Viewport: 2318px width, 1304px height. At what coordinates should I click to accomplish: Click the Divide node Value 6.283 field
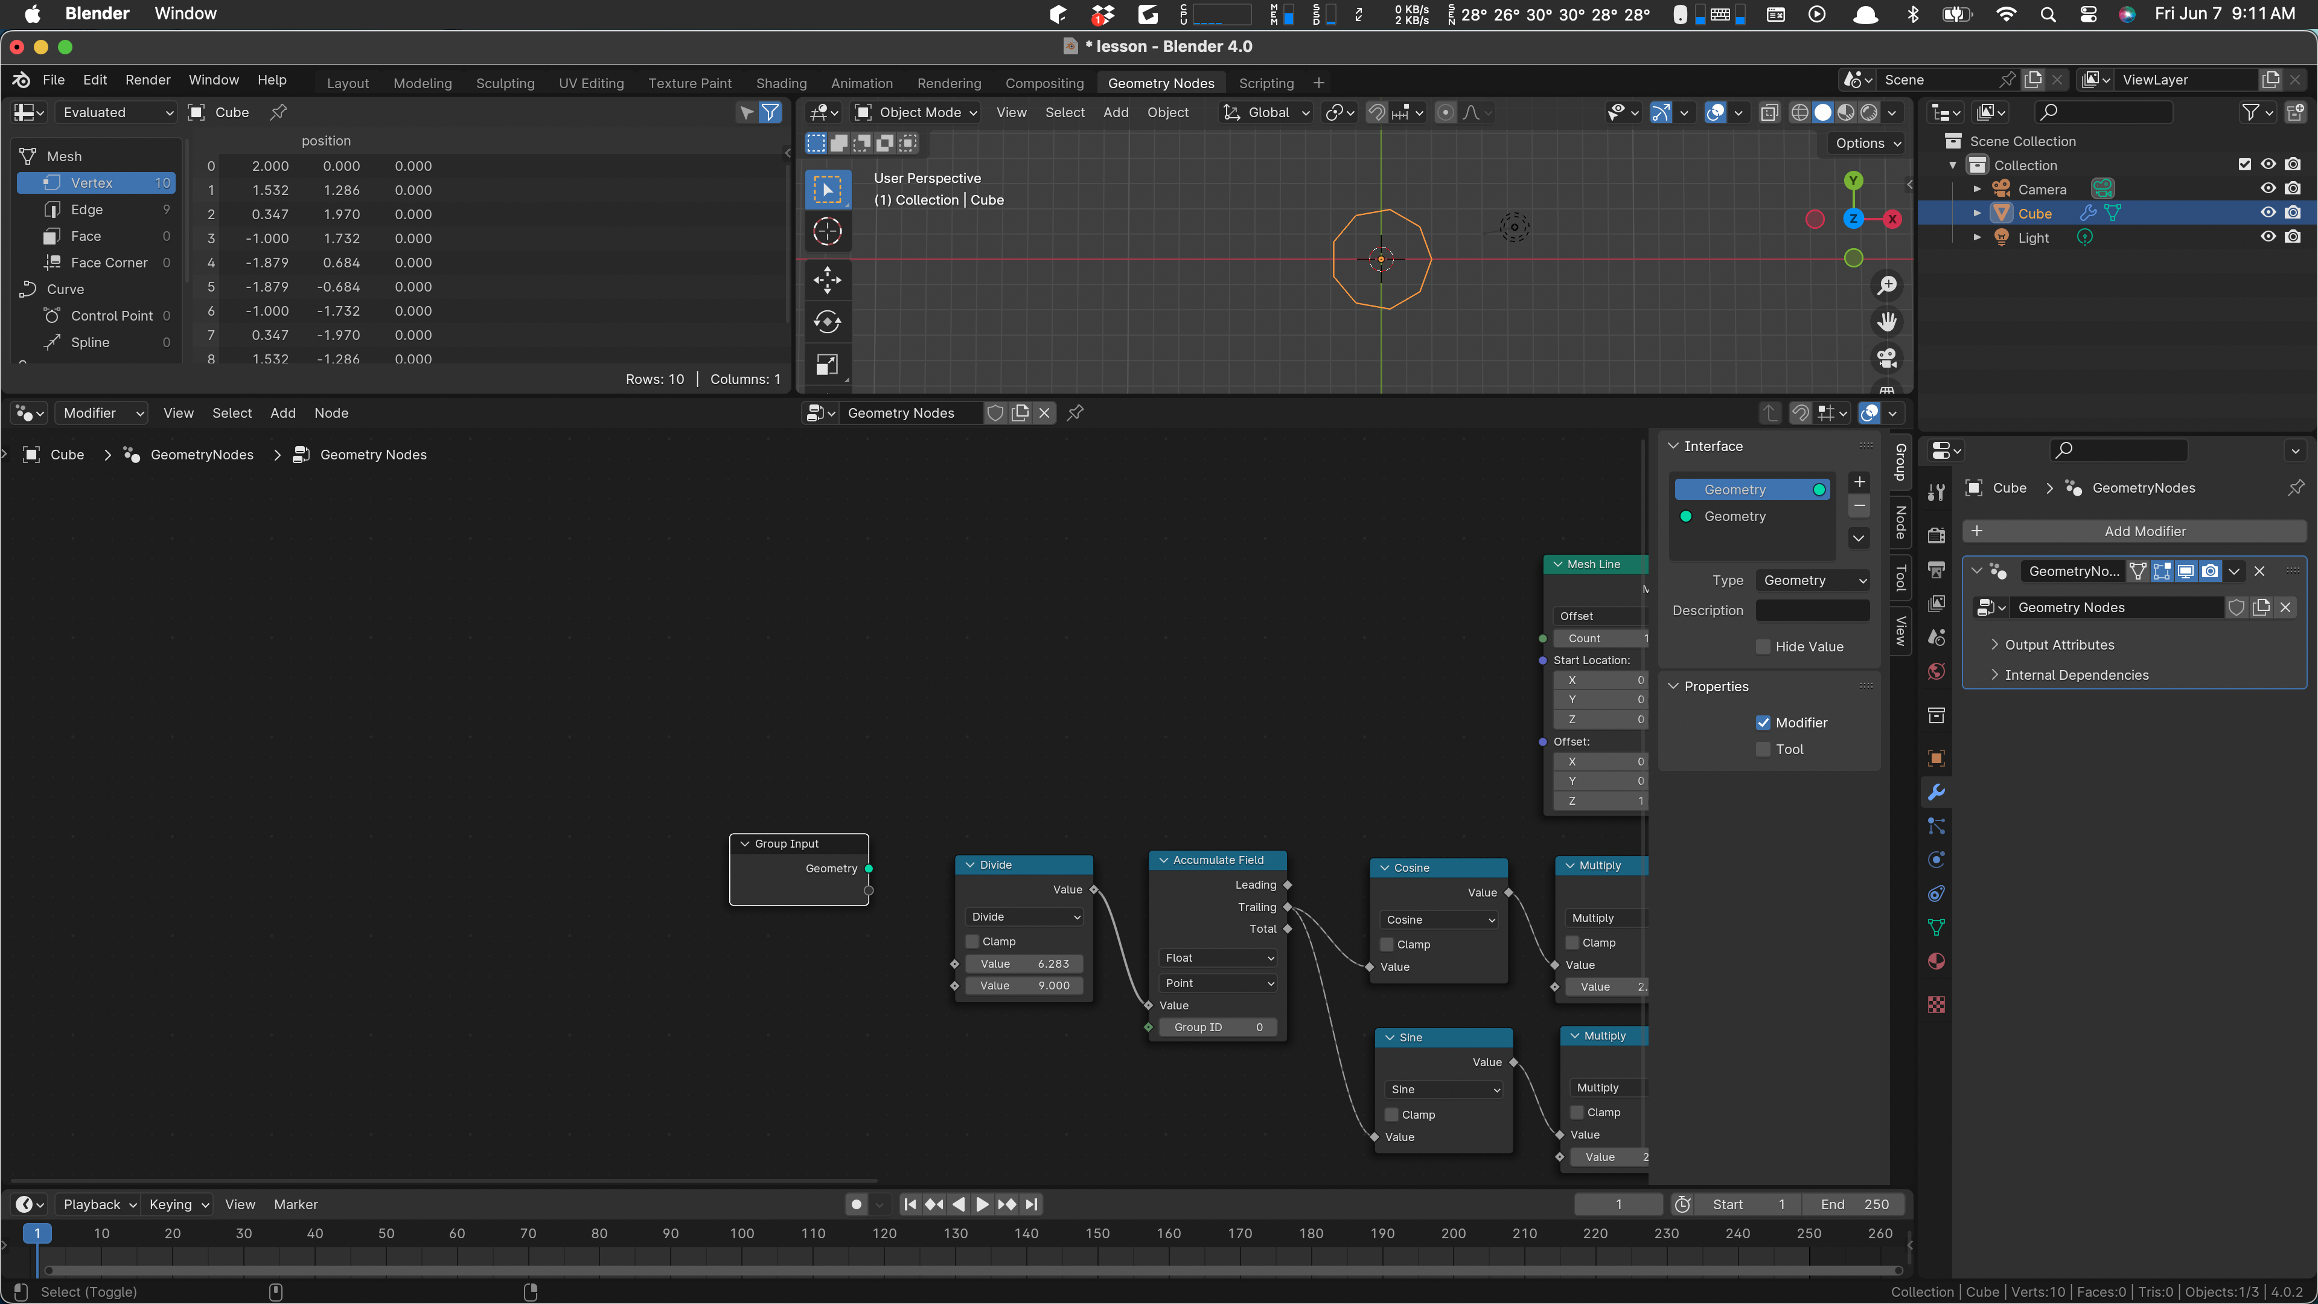click(x=1024, y=964)
